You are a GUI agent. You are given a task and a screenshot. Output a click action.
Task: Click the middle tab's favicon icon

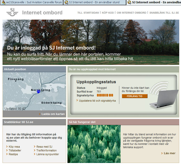pos(66,2)
